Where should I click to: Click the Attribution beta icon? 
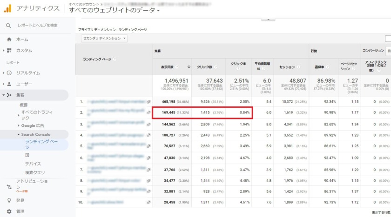pyautogui.click(x=9, y=187)
